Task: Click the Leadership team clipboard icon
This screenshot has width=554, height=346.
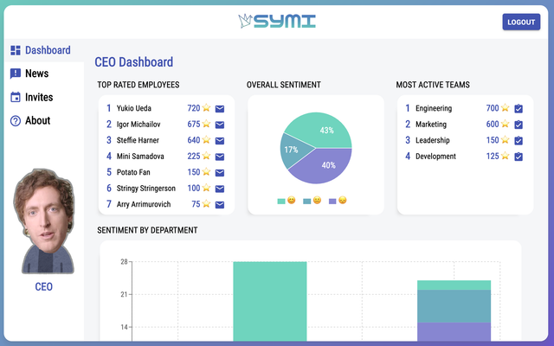Action: click(519, 140)
